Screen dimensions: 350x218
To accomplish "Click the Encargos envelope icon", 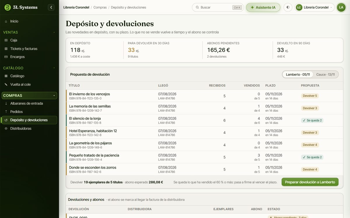I will [6, 57].
